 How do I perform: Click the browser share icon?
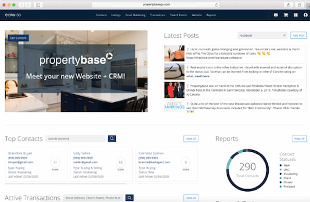coord(288,5)
